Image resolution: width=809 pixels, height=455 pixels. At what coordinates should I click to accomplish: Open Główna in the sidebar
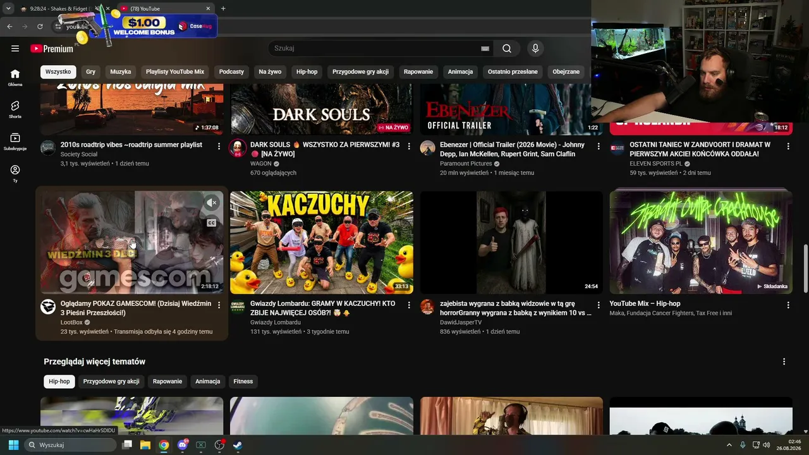[x=15, y=77]
